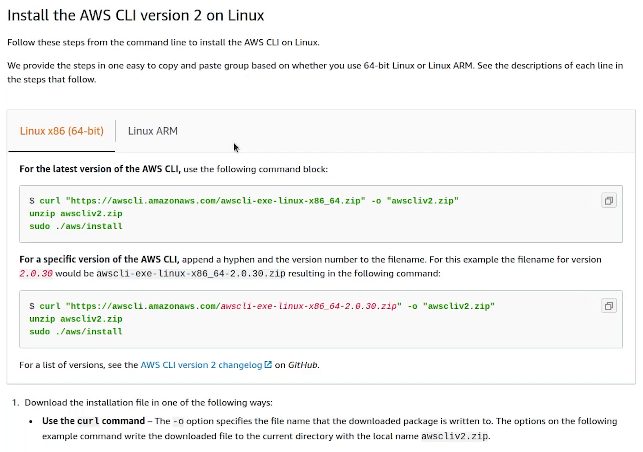The width and height of the screenshot is (643, 452).
Task: Click the red versioned filename in second curl command
Action: 308,306
